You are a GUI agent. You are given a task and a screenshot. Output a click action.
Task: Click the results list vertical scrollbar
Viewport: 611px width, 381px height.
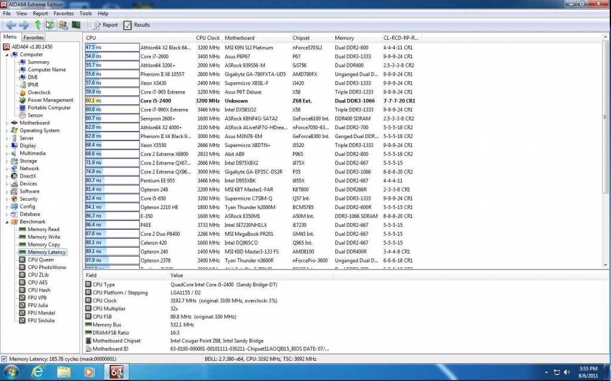tap(606, 119)
